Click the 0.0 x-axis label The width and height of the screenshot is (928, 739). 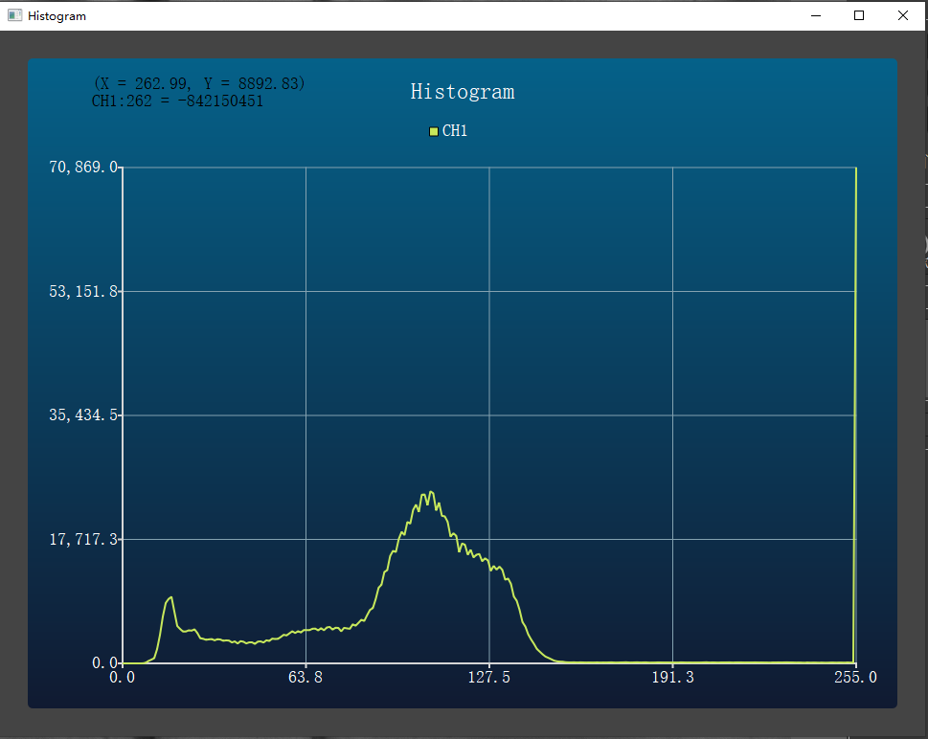pyautogui.click(x=123, y=677)
